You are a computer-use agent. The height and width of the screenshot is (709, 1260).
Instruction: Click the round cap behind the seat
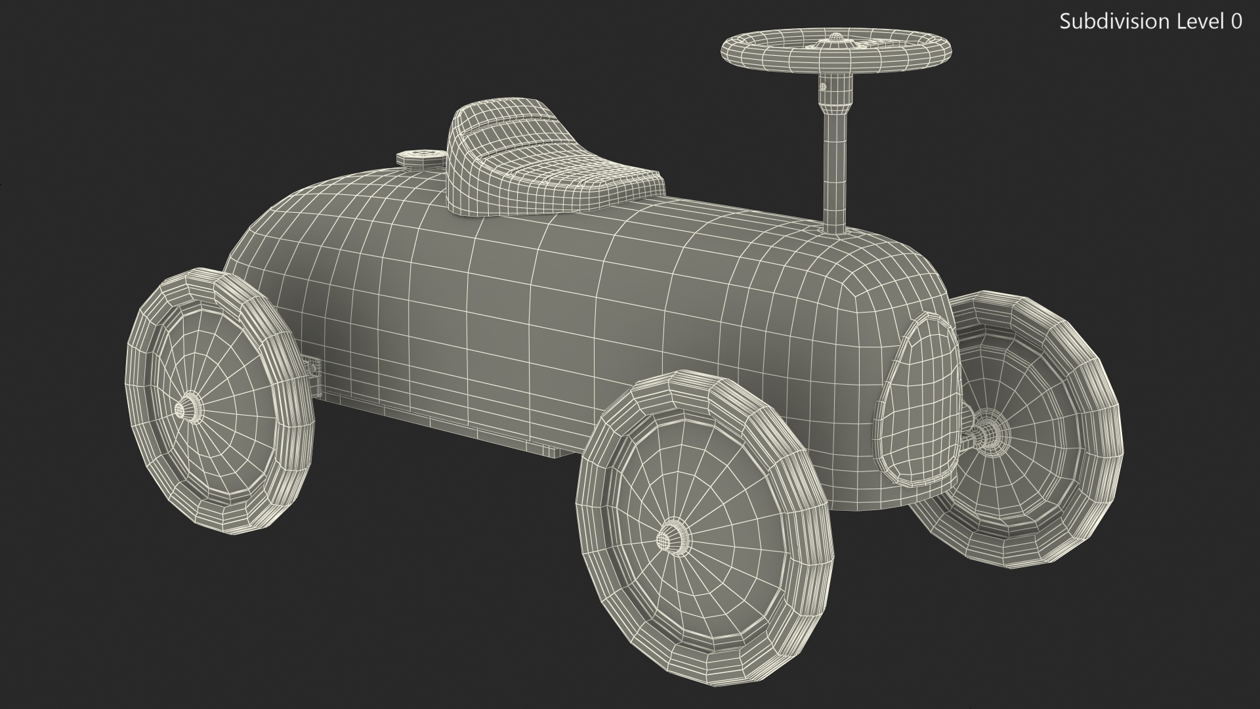[x=420, y=158]
